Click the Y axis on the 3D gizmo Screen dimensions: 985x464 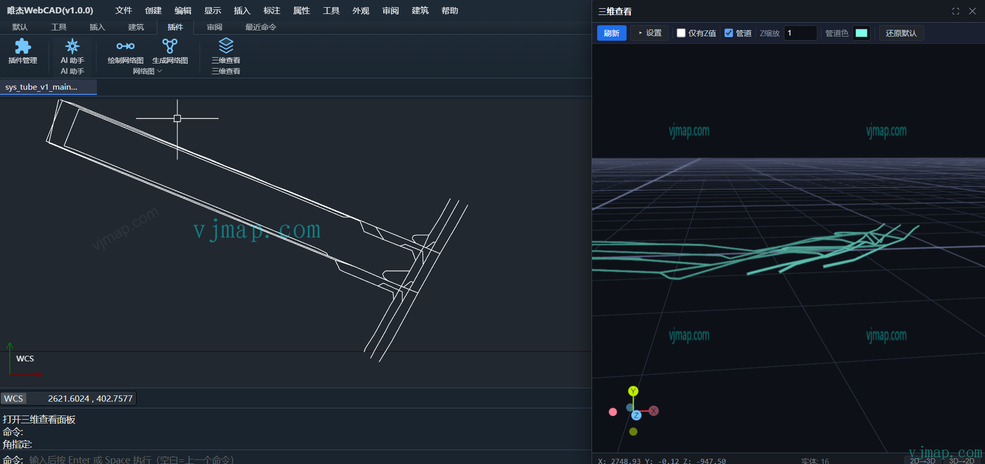[633, 391]
